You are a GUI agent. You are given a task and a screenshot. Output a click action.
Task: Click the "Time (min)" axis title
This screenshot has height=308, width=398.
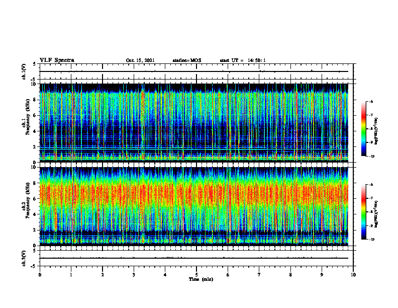201,279
